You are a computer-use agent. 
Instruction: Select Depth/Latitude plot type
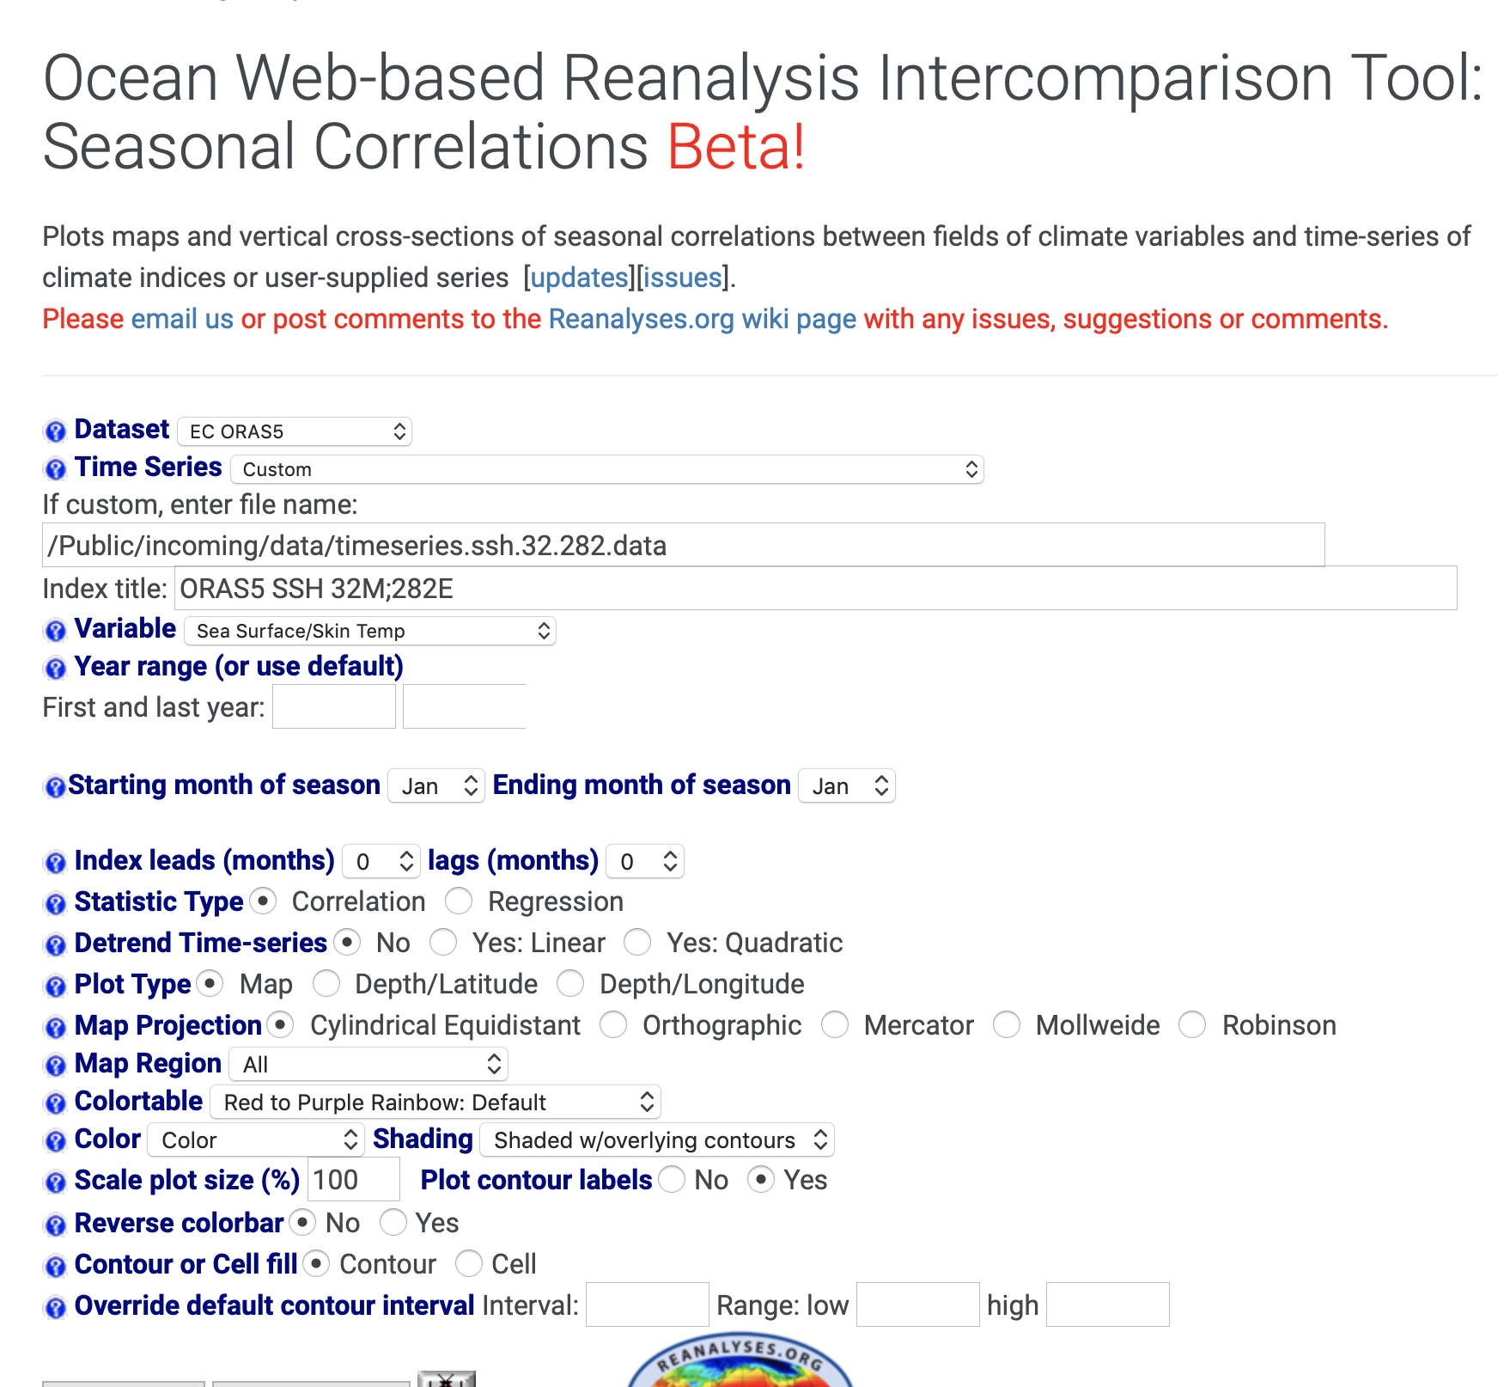pyautogui.click(x=326, y=983)
